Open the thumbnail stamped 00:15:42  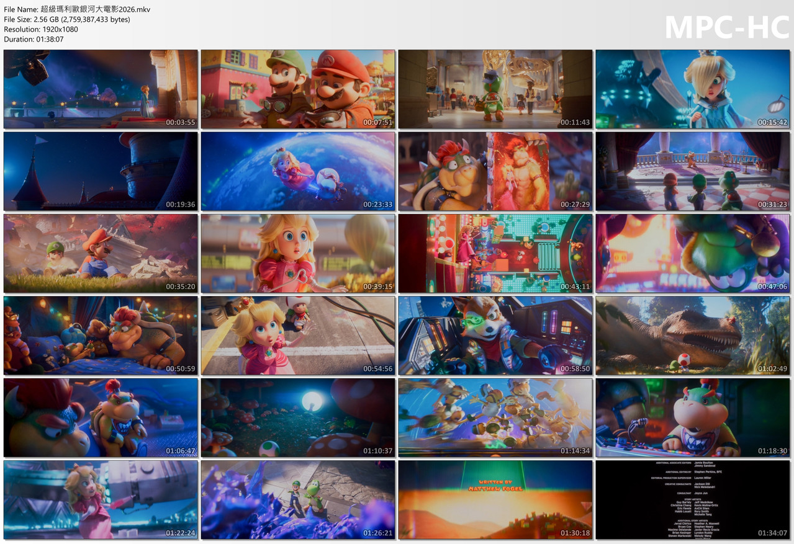[693, 89]
